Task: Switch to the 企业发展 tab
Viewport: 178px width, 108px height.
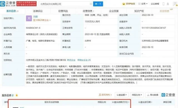Action: (x=114, y=11)
